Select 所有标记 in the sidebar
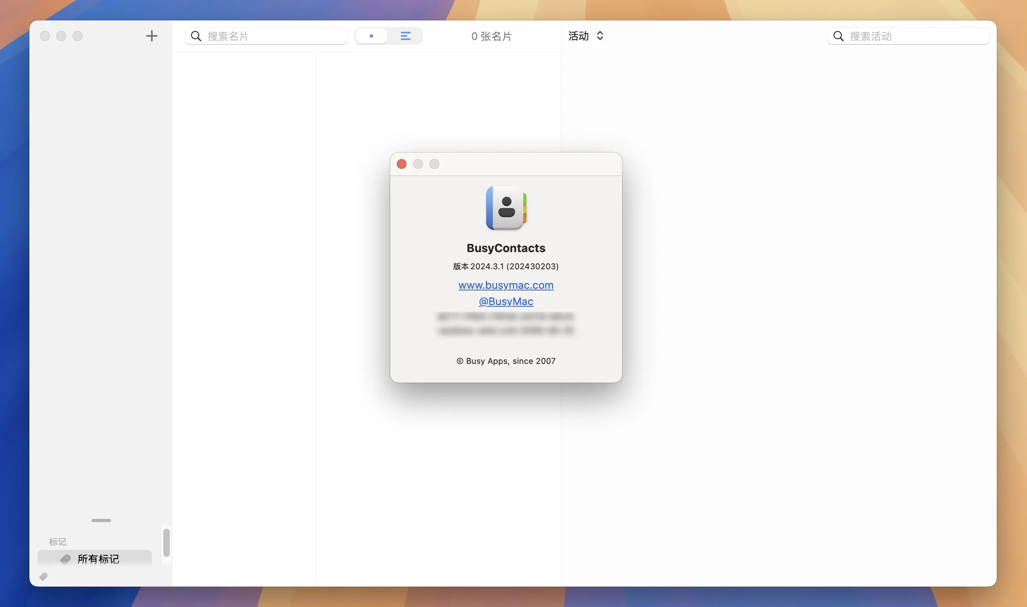 (95, 559)
